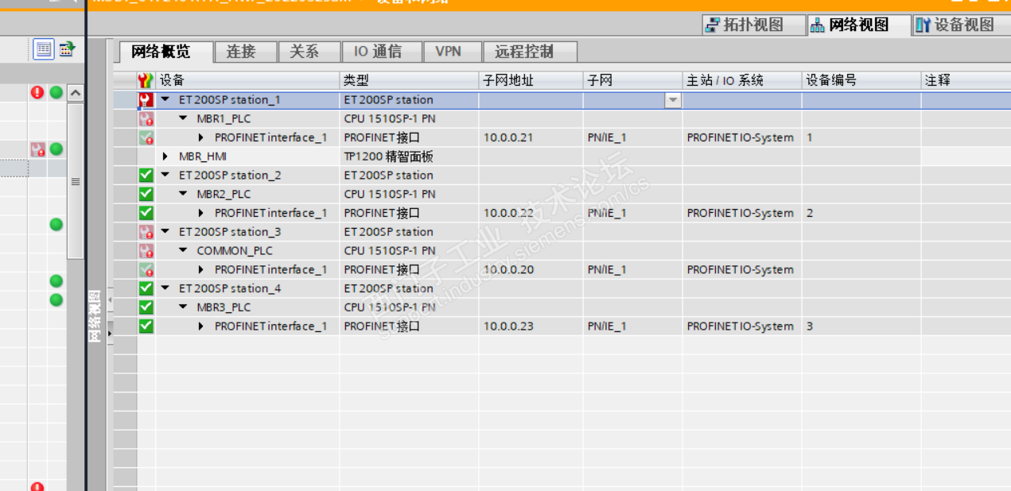Sort by the 注释 column header
Image resolution: width=1011 pixels, height=491 pixels.
click(x=966, y=80)
